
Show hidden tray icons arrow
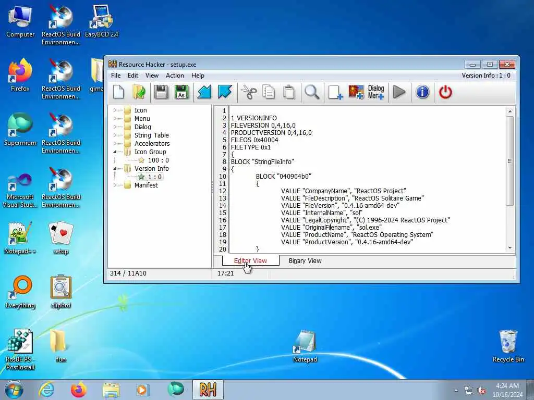coord(456,391)
